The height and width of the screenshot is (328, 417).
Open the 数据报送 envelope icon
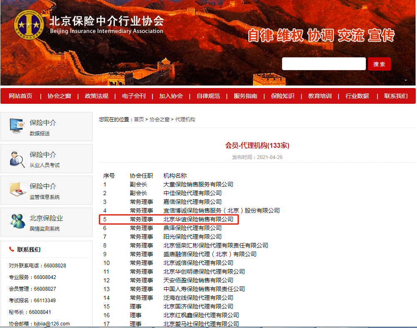click(x=17, y=126)
